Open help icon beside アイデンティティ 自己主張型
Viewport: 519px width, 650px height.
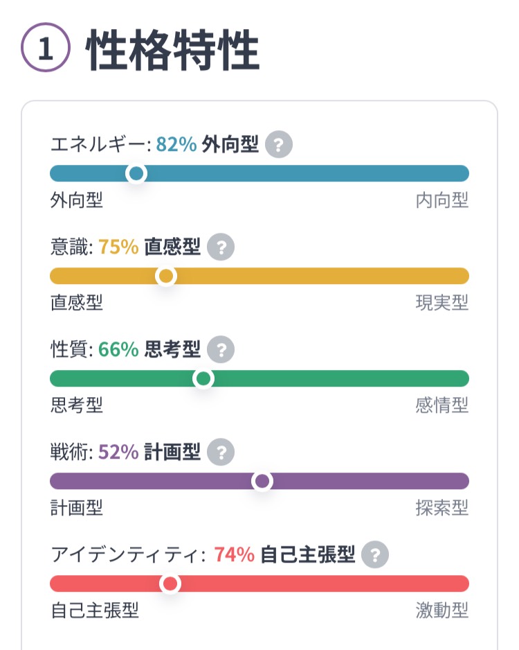(375, 554)
